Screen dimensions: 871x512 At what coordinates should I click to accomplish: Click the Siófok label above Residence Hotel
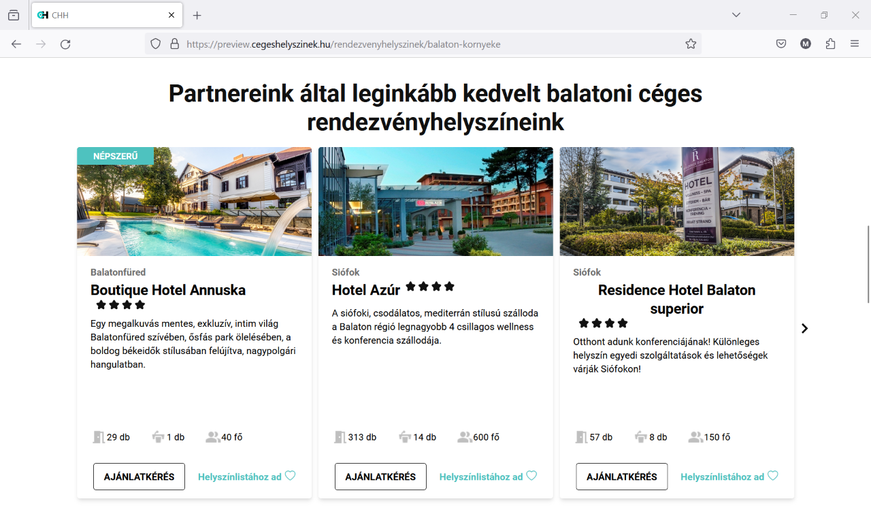click(587, 272)
